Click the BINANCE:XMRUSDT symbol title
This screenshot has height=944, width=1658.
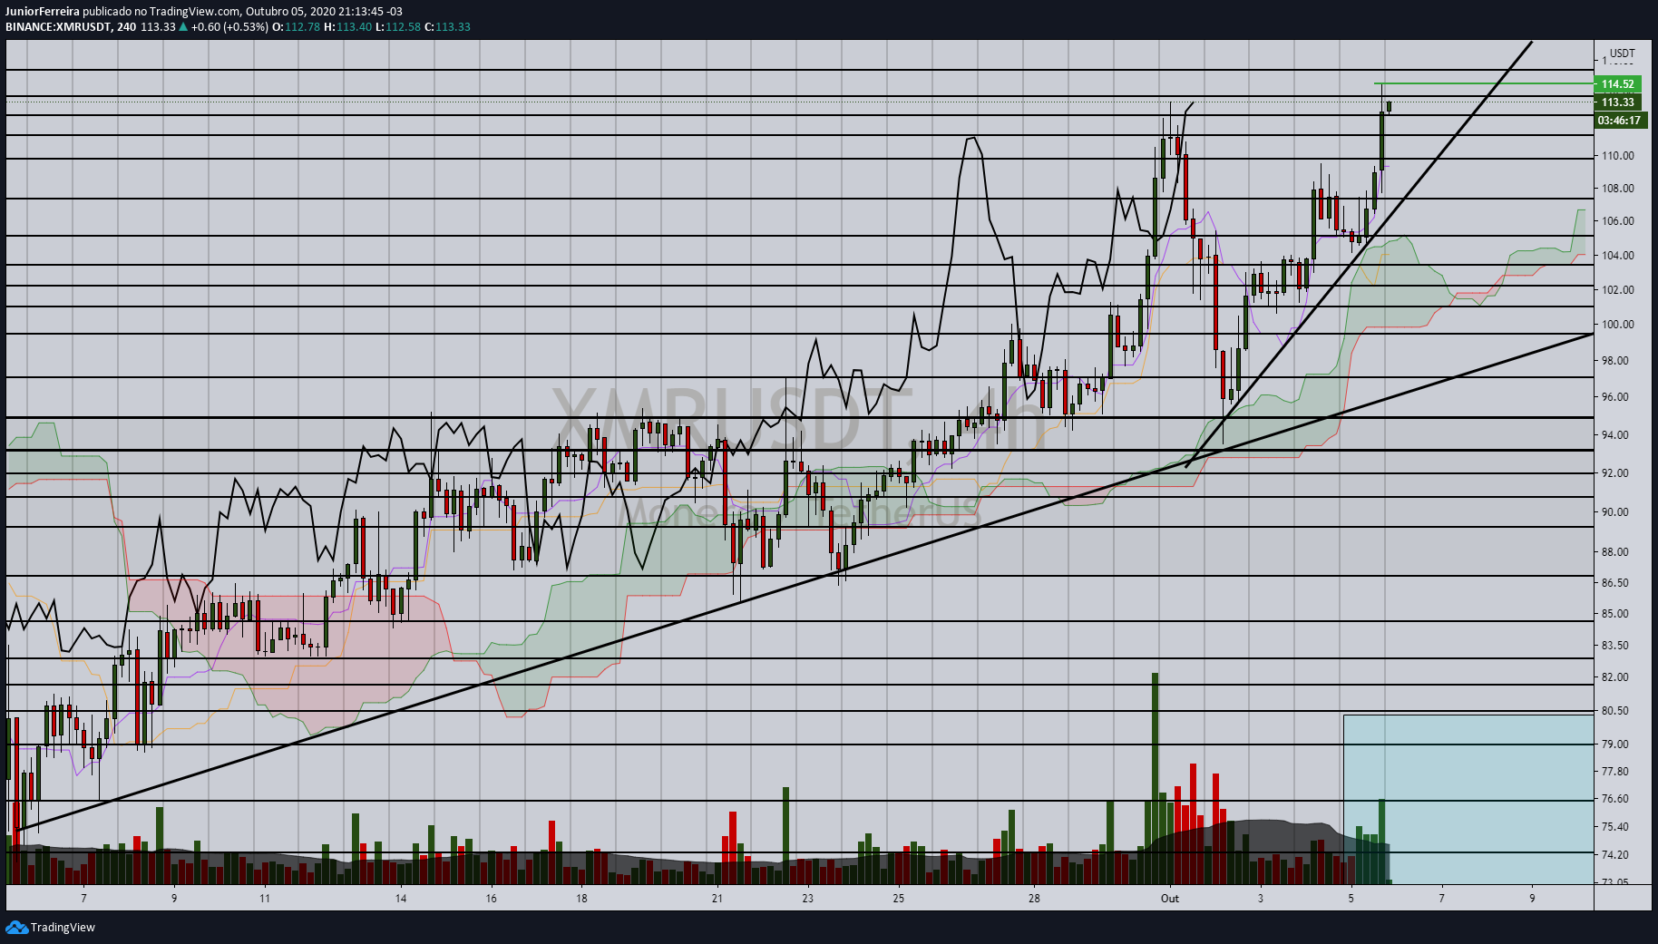click(58, 27)
